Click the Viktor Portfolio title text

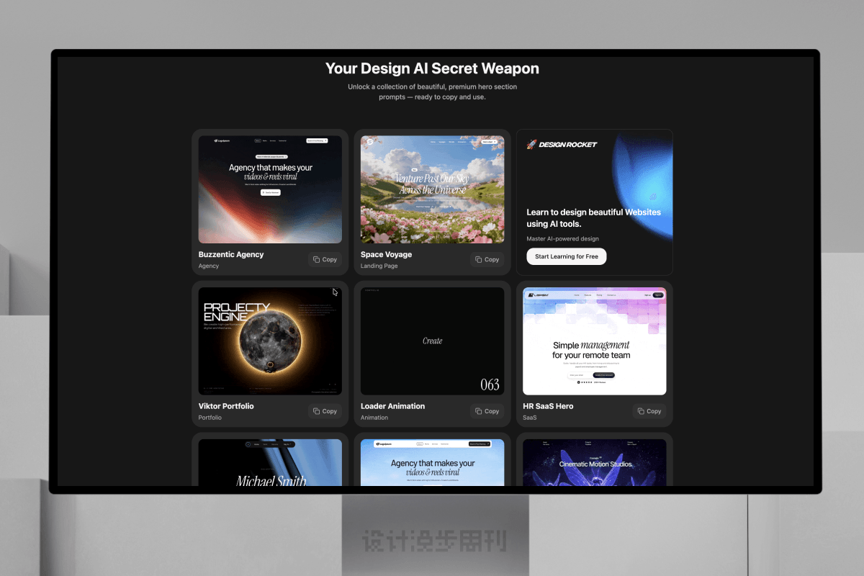click(x=226, y=406)
